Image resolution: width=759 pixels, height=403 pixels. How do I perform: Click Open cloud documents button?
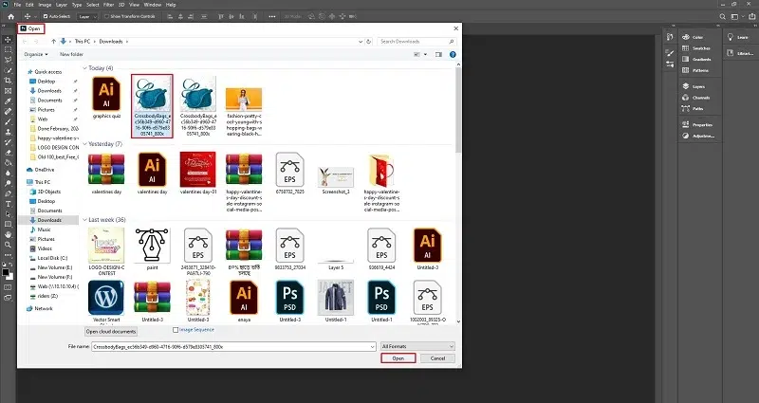pyautogui.click(x=111, y=331)
